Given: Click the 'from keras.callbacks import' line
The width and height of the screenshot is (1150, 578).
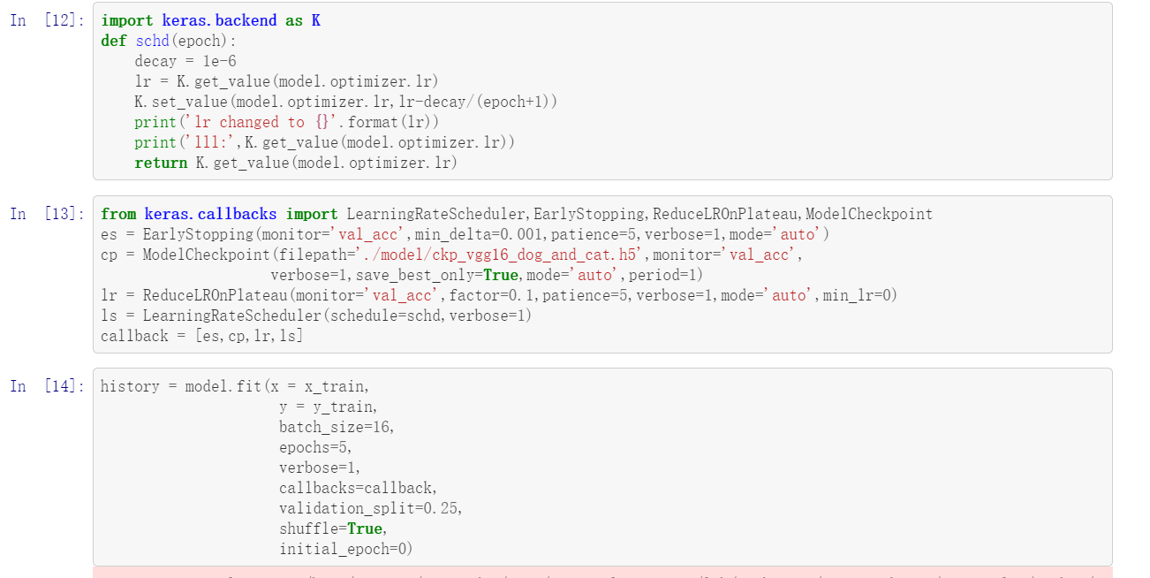Looking at the screenshot, I should (517, 214).
